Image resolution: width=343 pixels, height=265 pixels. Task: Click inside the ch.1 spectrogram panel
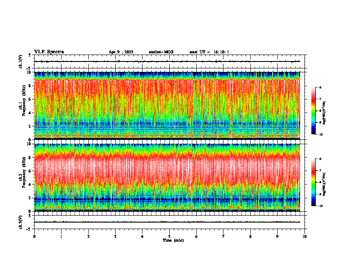pos(167,106)
